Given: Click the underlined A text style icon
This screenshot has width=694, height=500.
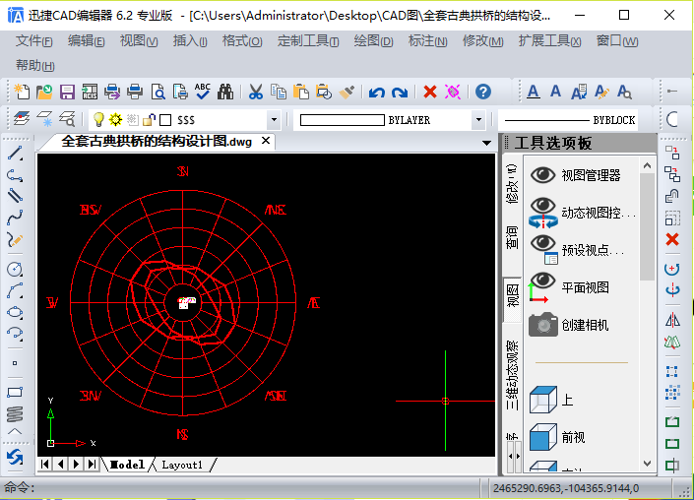Looking at the screenshot, I should tap(534, 92).
